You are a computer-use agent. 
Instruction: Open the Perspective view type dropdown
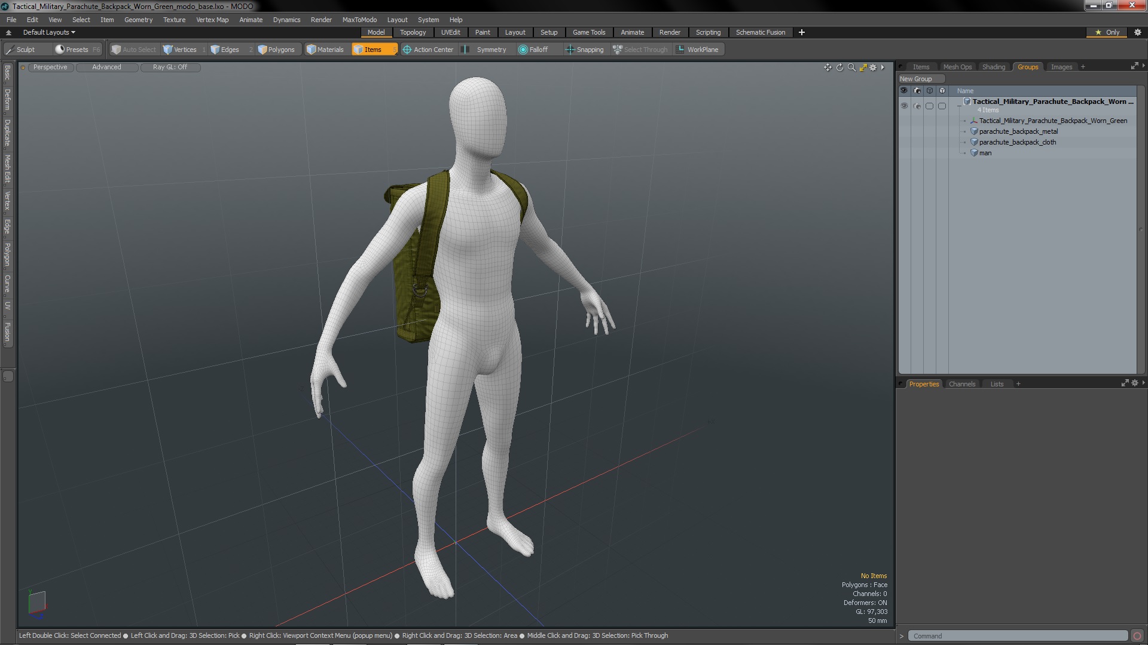(x=50, y=67)
